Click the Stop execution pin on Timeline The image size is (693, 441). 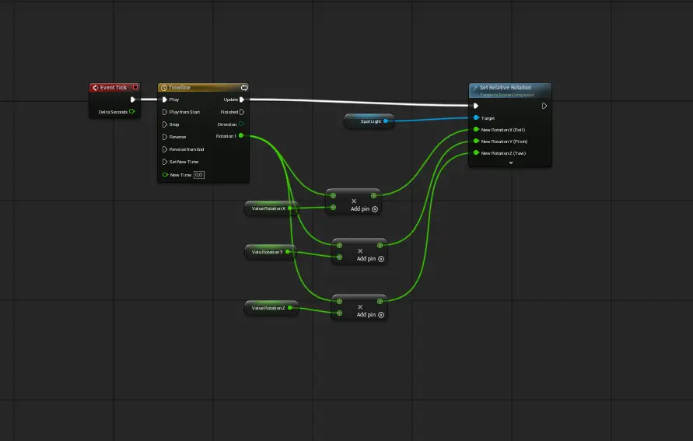coord(164,124)
